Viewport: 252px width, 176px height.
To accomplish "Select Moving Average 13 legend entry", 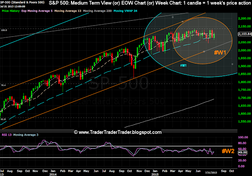I will 68,11.
